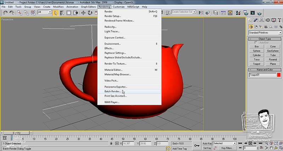The height and width of the screenshot is (151, 283).
Task: Select the Lights category icon
Action: click(x=261, y=27)
